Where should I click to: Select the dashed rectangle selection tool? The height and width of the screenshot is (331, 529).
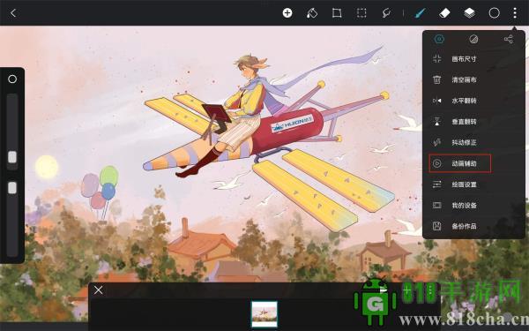point(361,13)
